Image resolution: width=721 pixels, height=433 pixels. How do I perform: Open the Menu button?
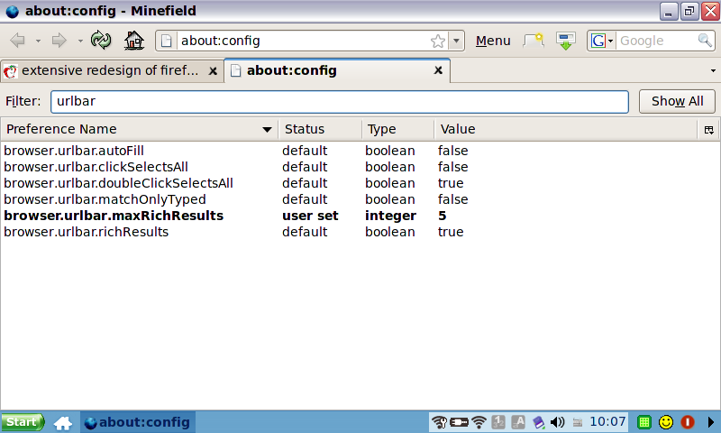tap(493, 41)
